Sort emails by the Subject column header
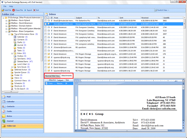The width and height of the screenshot is (187, 138). [x=86, y=18]
